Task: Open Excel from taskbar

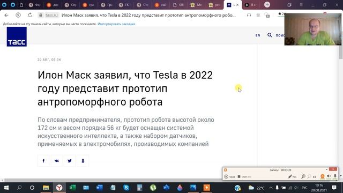Action: (72, 188)
